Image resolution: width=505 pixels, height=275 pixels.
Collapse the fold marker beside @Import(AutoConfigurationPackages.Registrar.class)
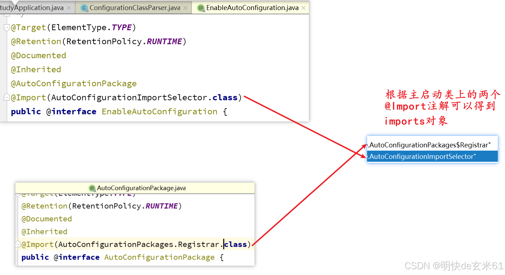click(18, 244)
